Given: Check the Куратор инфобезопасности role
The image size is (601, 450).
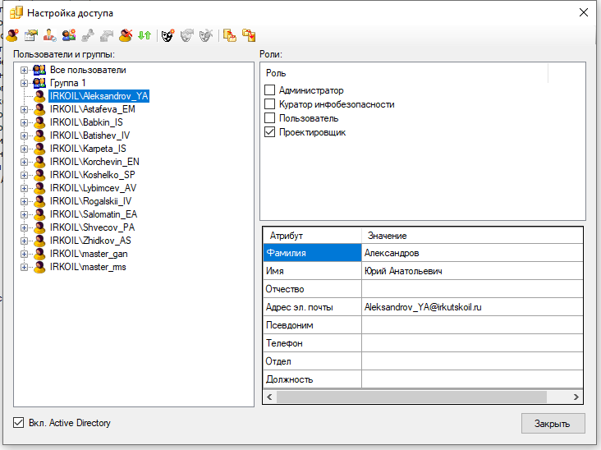Looking at the screenshot, I should [x=270, y=103].
